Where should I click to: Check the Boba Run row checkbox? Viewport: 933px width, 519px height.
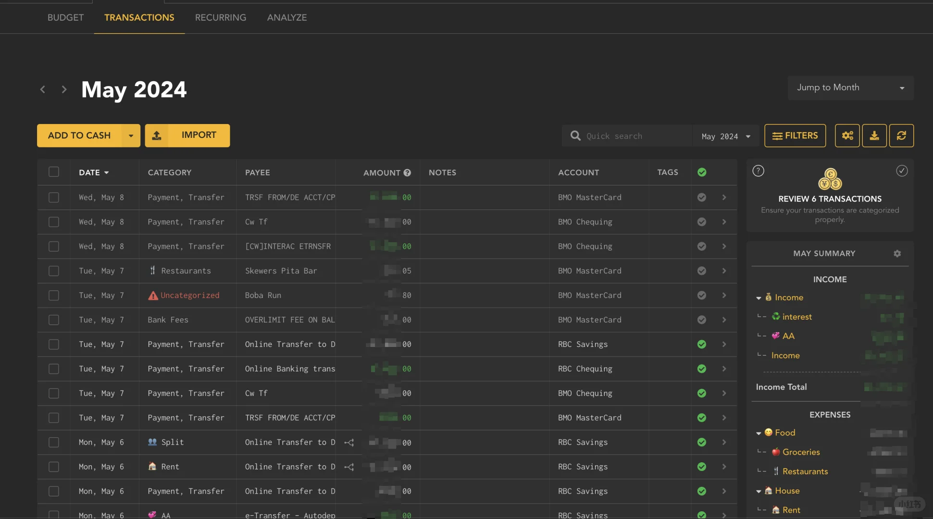point(54,296)
